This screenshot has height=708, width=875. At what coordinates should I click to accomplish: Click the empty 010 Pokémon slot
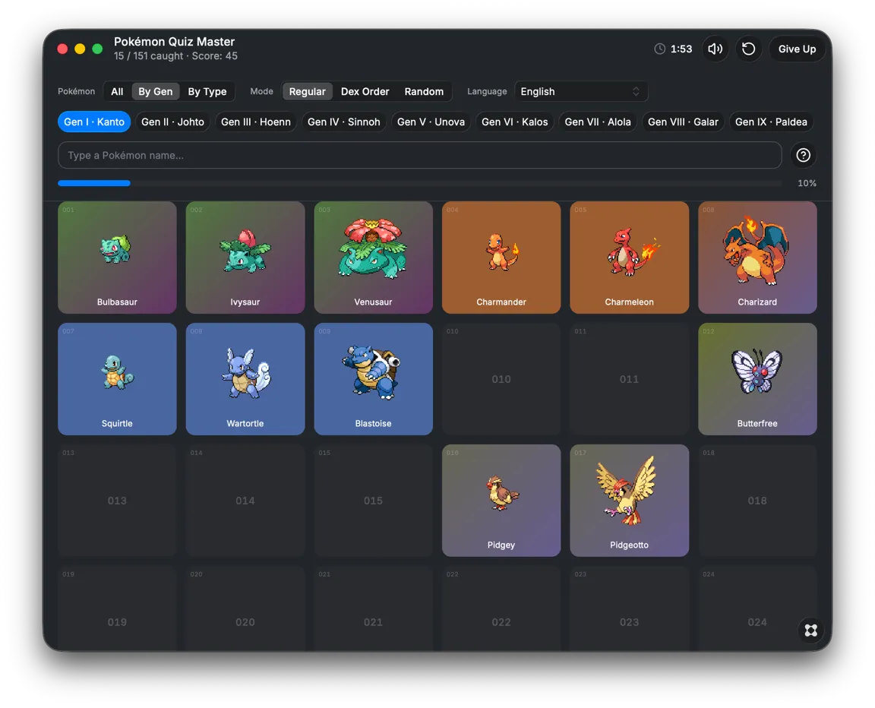[x=501, y=379]
